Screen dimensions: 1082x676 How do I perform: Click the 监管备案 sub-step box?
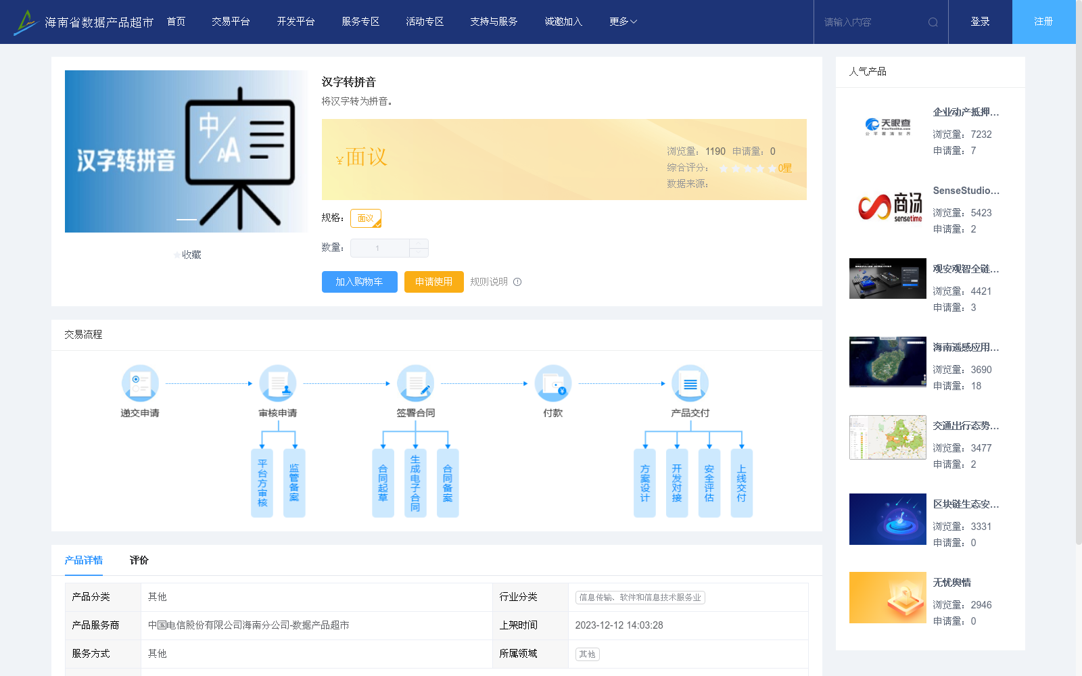tap(294, 483)
